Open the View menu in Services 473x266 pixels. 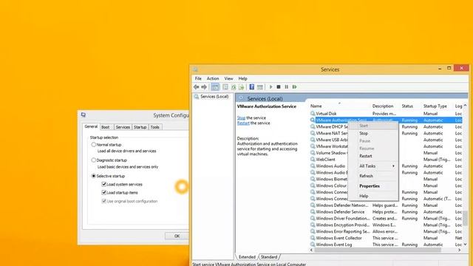coord(228,78)
